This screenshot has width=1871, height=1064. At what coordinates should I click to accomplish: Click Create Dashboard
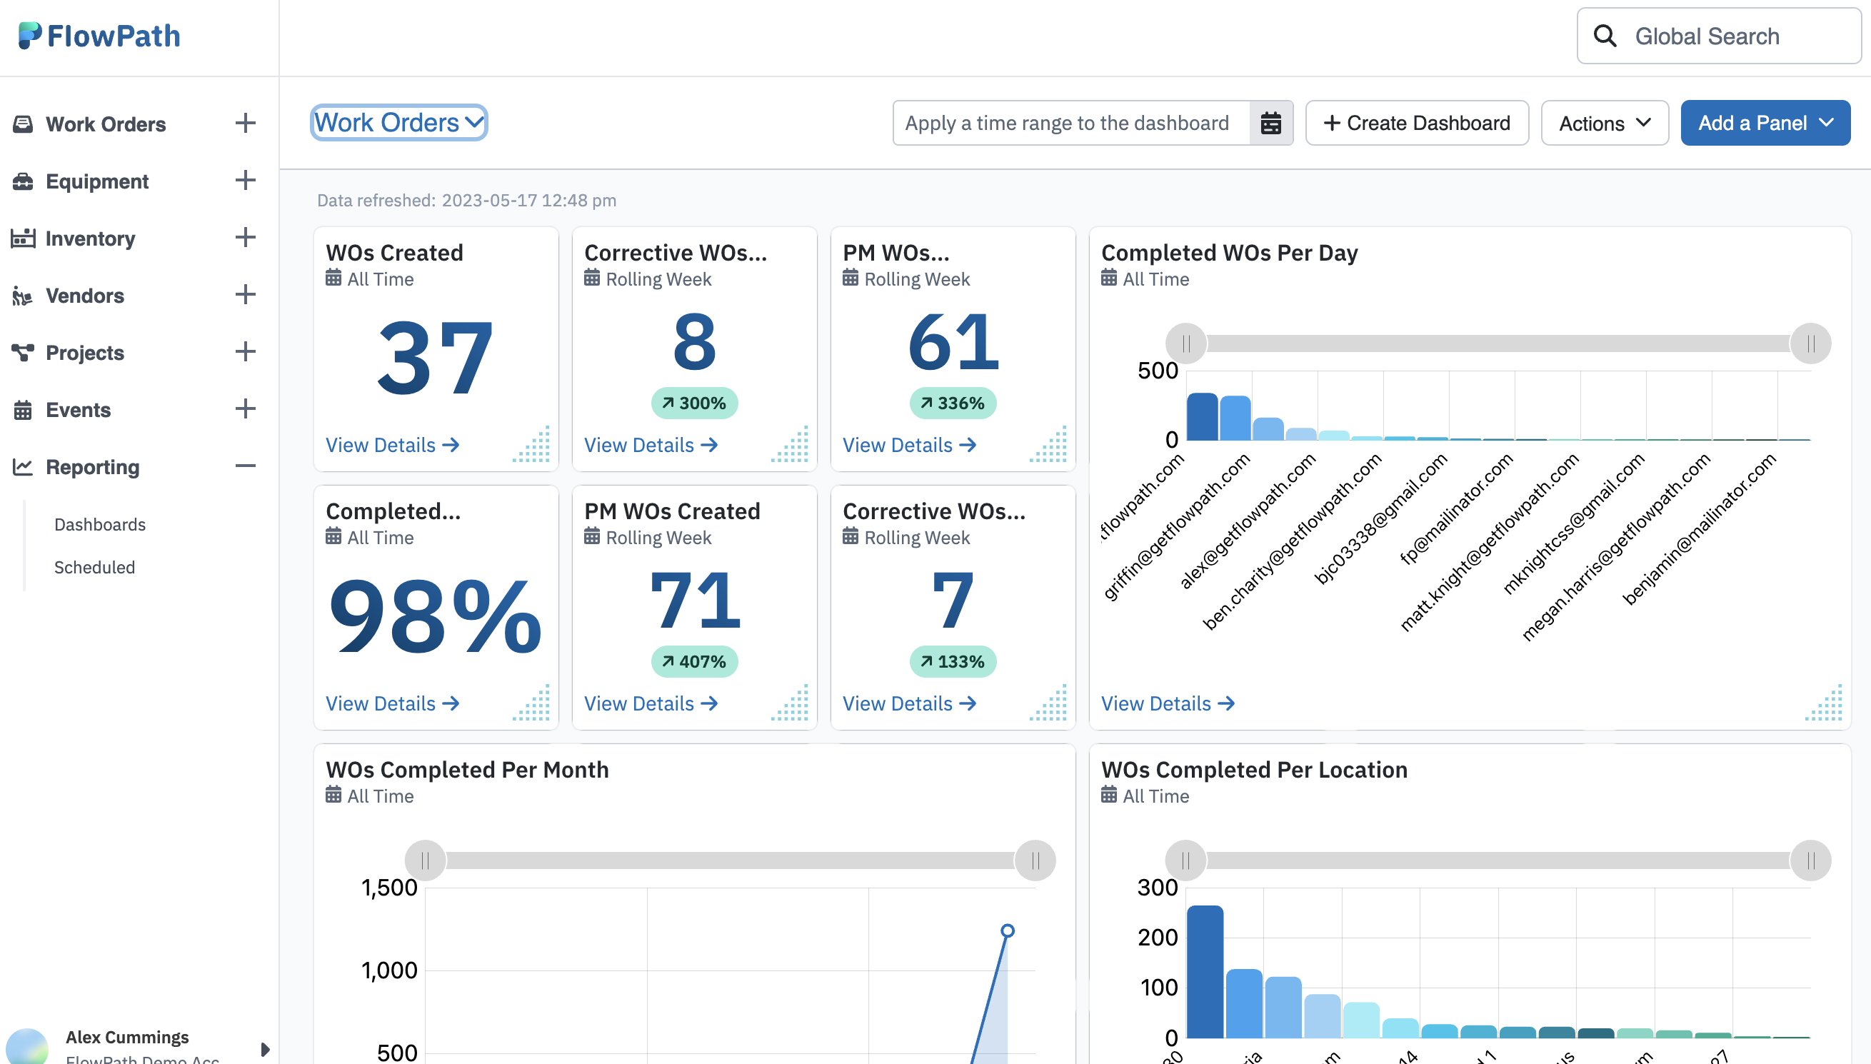(x=1417, y=123)
